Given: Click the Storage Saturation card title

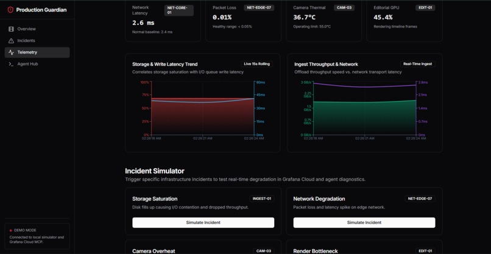Looking at the screenshot, I should coord(155,199).
